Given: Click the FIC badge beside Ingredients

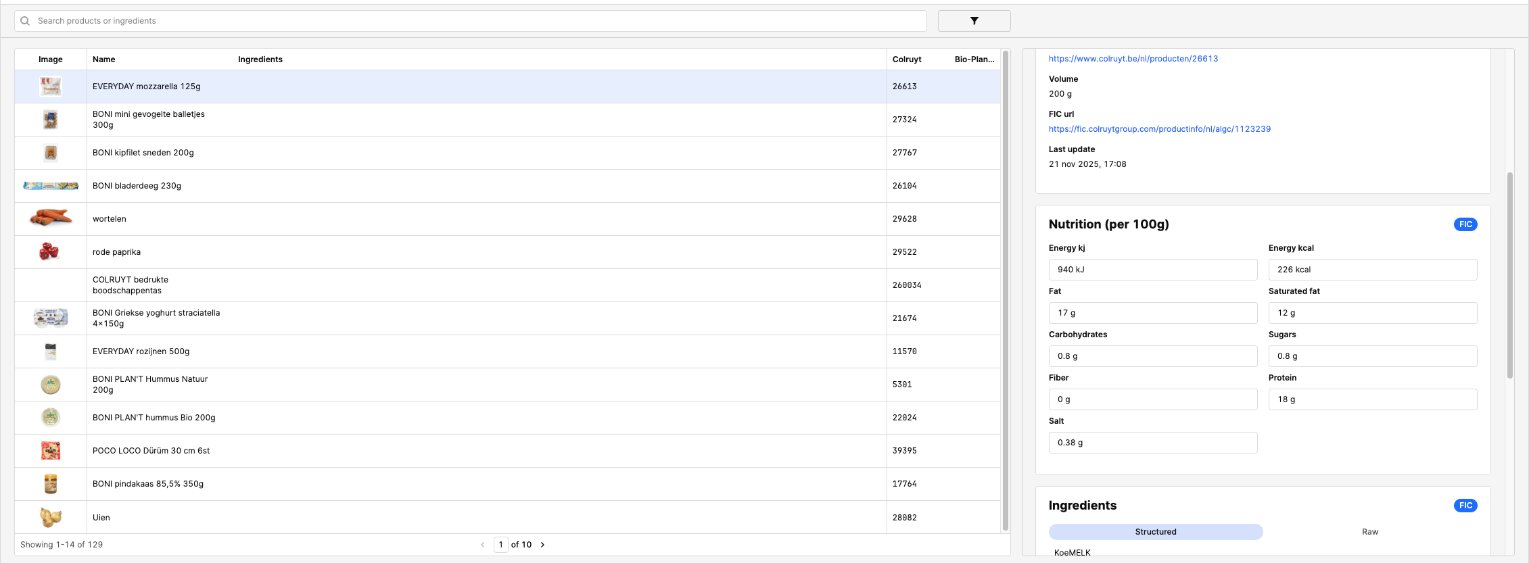Looking at the screenshot, I should [x=1465, y=506].
